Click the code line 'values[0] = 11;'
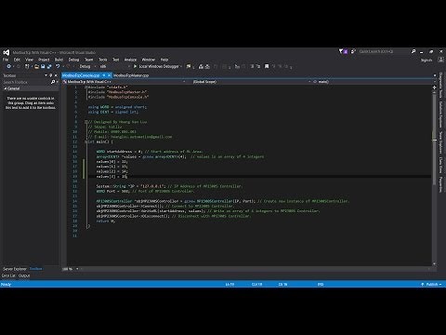 [111, 162]
